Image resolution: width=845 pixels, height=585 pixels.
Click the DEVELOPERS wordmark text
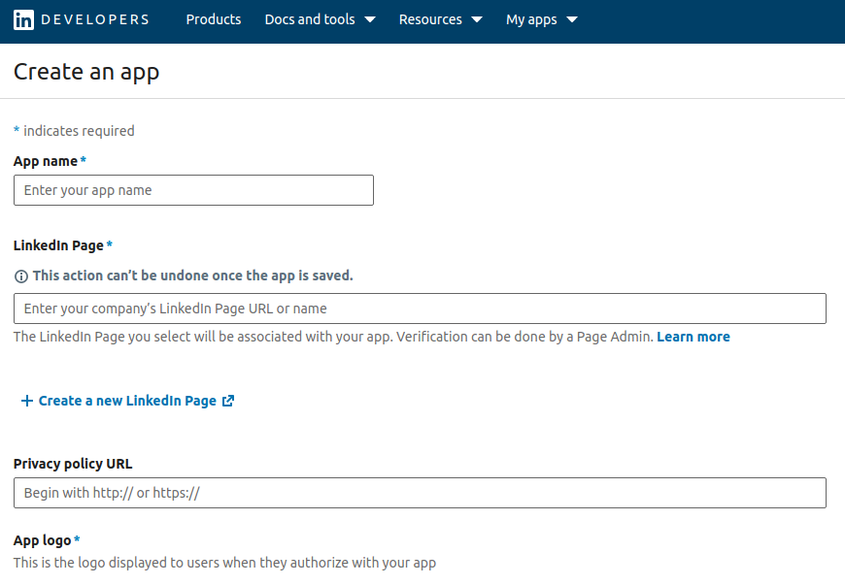pyautogui.click(x=95, y=20)
